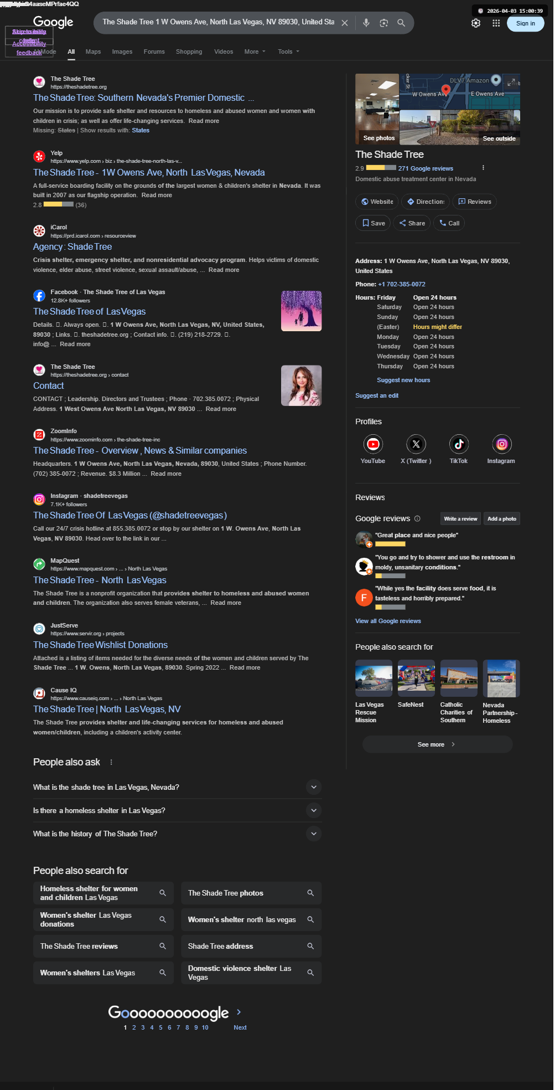Go to results page 5

[160, 1027]
